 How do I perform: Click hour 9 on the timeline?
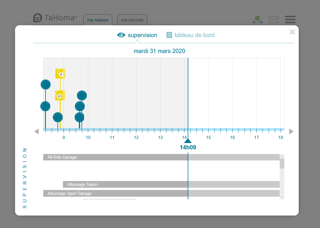pyautogui.click(x=64, y=137)
